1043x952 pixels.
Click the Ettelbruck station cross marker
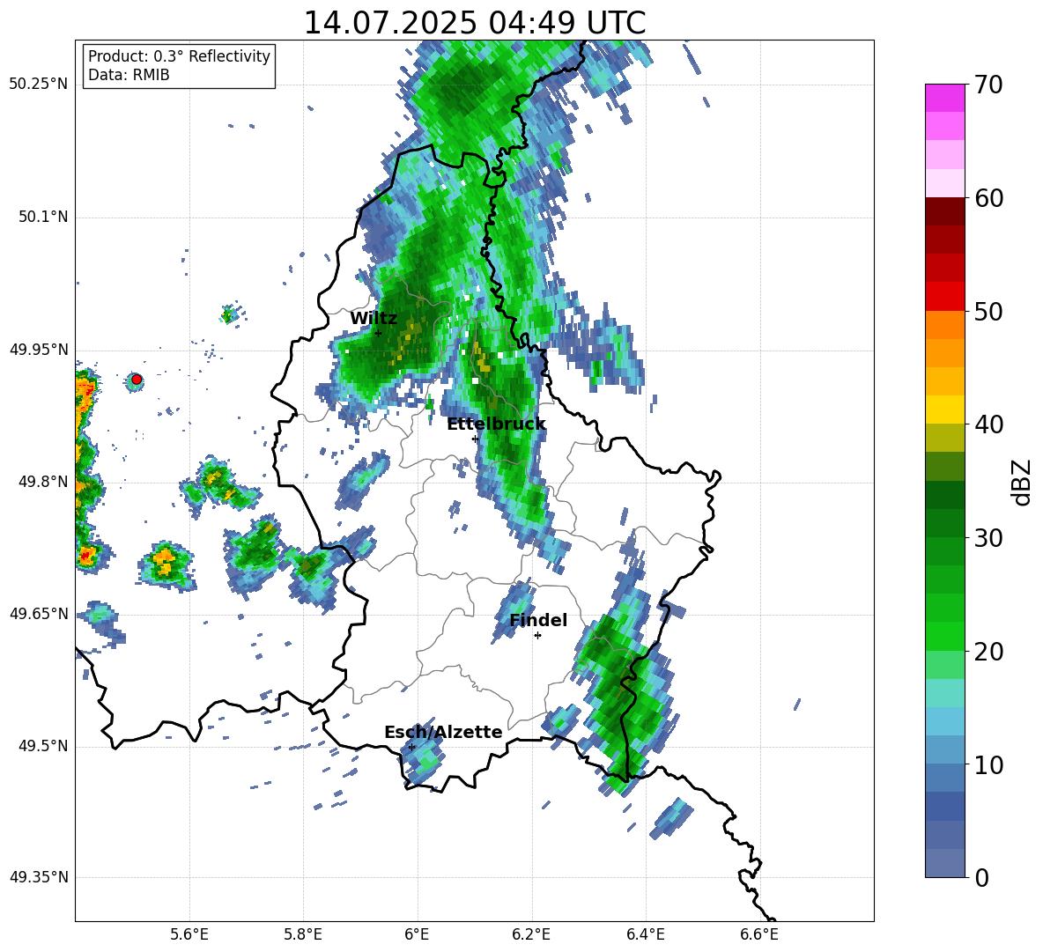point(475,439)
